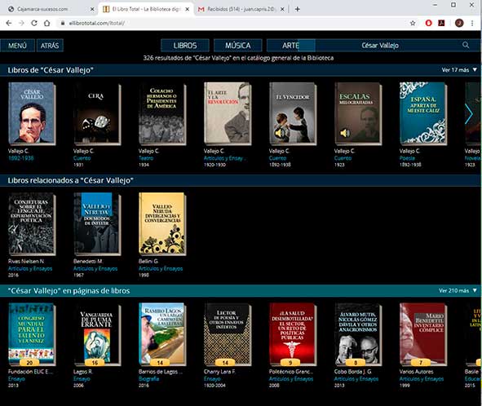Click the 326 resultados summary text
This screenshot has height=406, width=482.
(238, 58)
